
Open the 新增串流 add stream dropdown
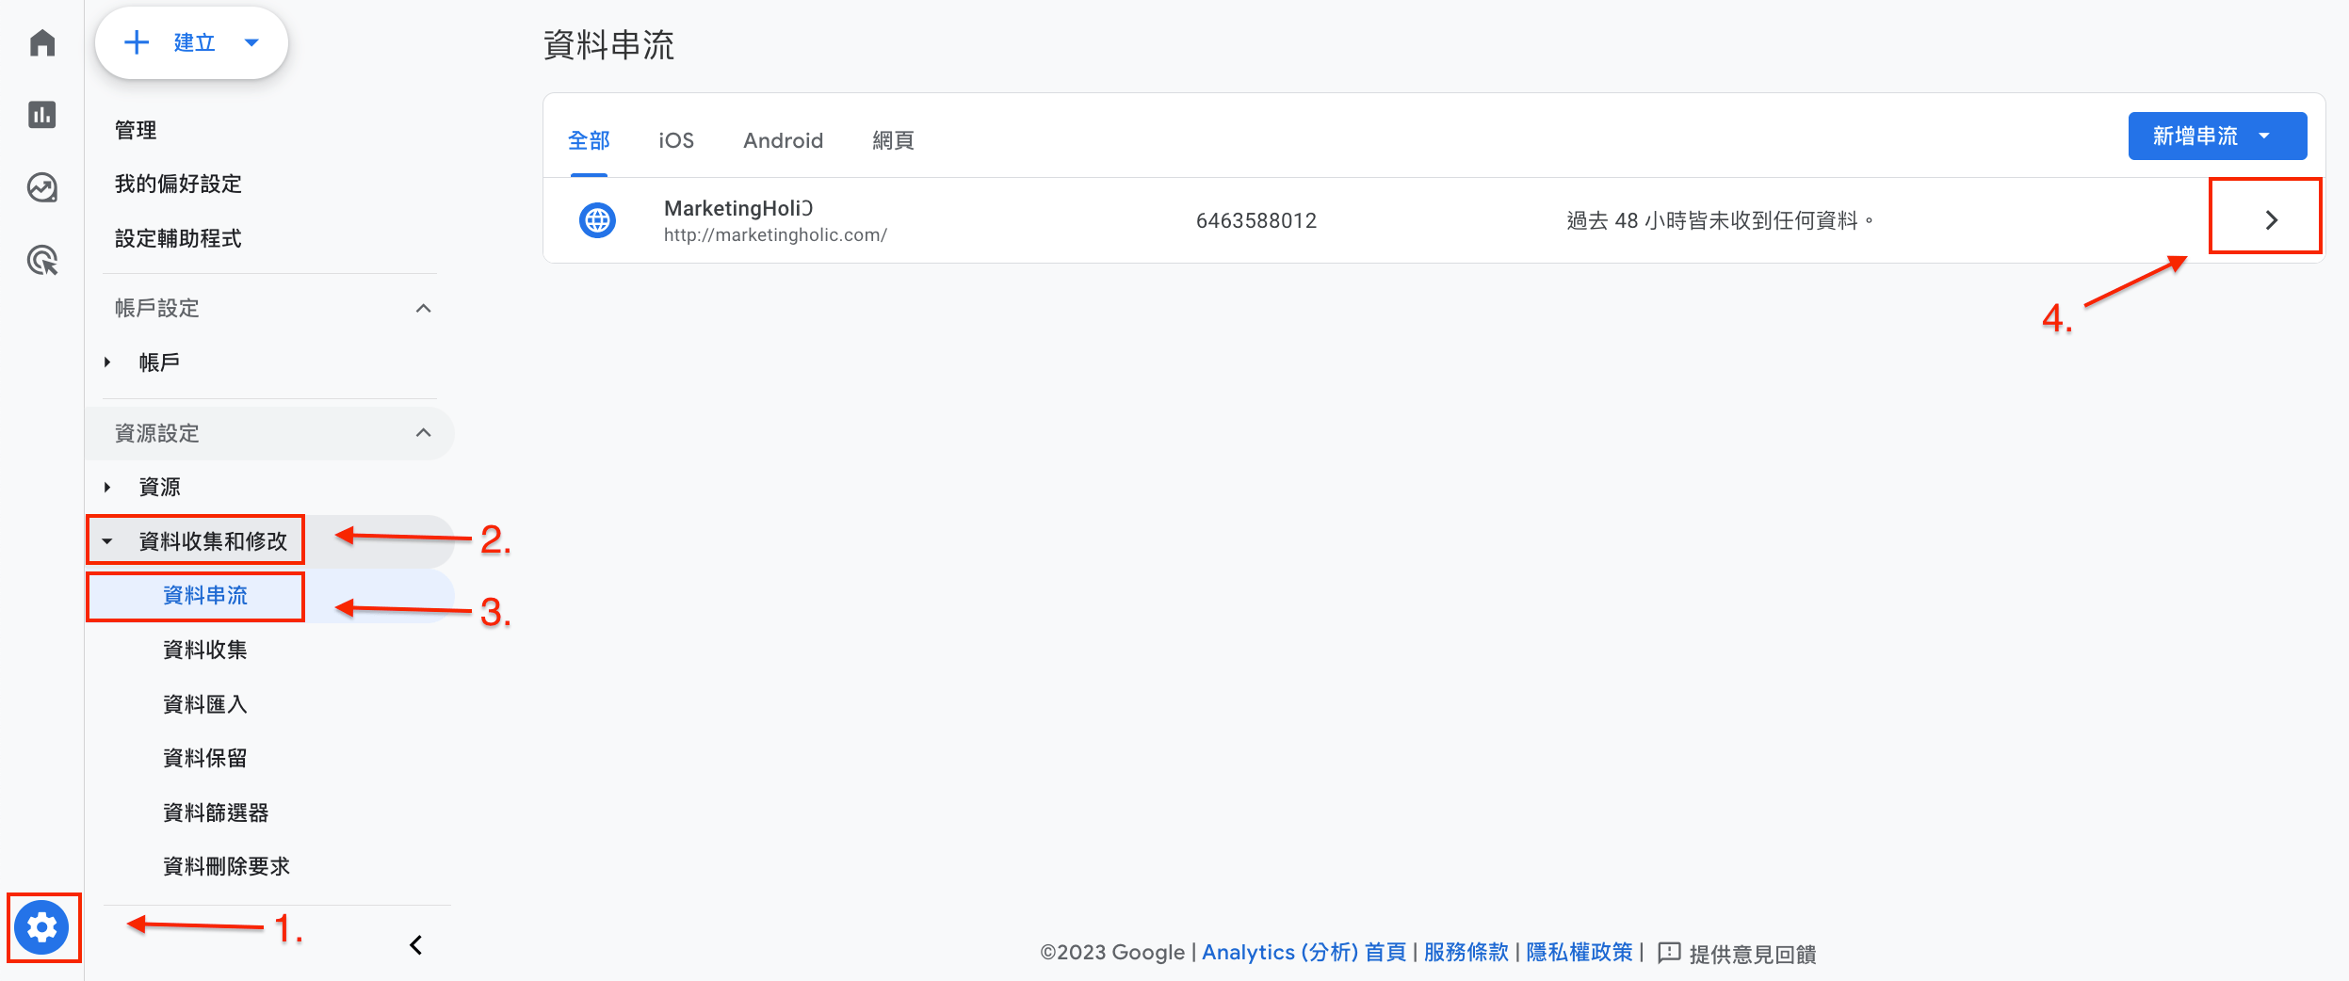tap(2217, 136)
